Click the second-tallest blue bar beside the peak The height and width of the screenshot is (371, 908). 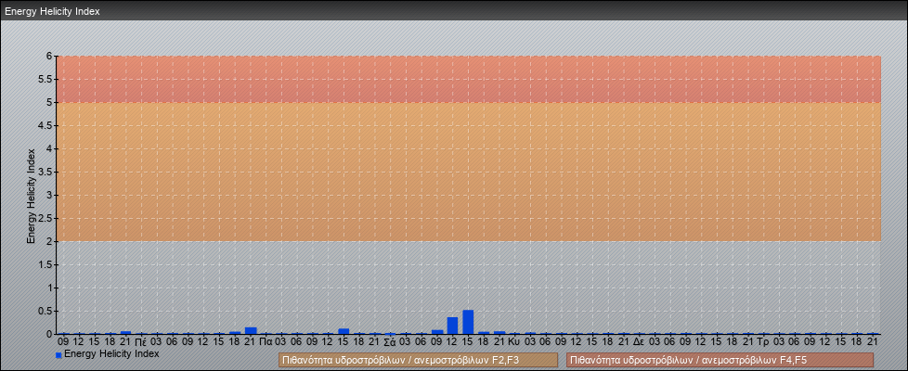(452, 326)
